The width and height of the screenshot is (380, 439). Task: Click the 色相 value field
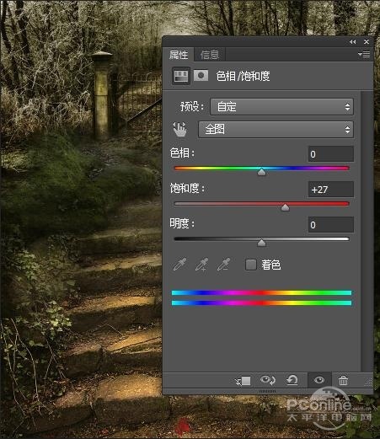pyautogui.click(x=331, y=154)
